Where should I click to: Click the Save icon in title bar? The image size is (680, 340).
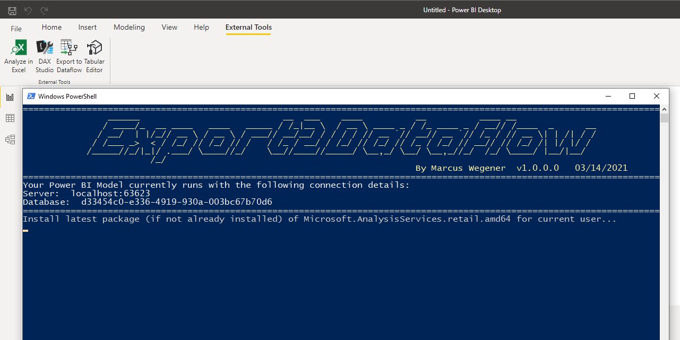tap(12, 10)
